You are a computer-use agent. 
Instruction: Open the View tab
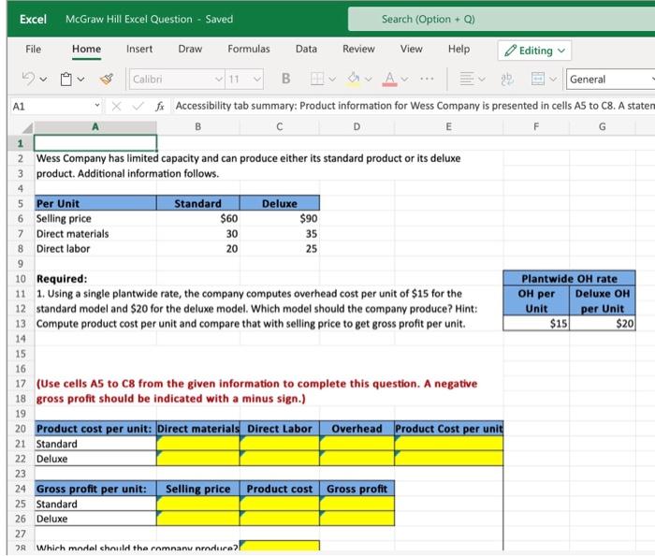click(412, 50)
